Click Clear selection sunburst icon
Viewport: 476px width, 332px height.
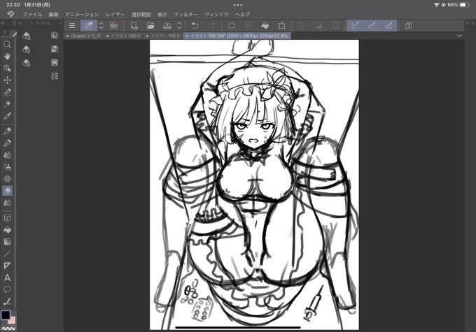pyautogui.click(x=231, y=25)
